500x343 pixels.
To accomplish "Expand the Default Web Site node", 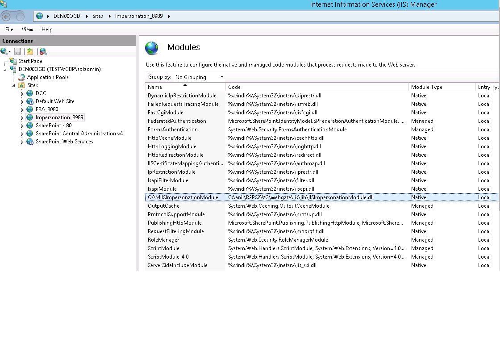I will click(22, 102).
